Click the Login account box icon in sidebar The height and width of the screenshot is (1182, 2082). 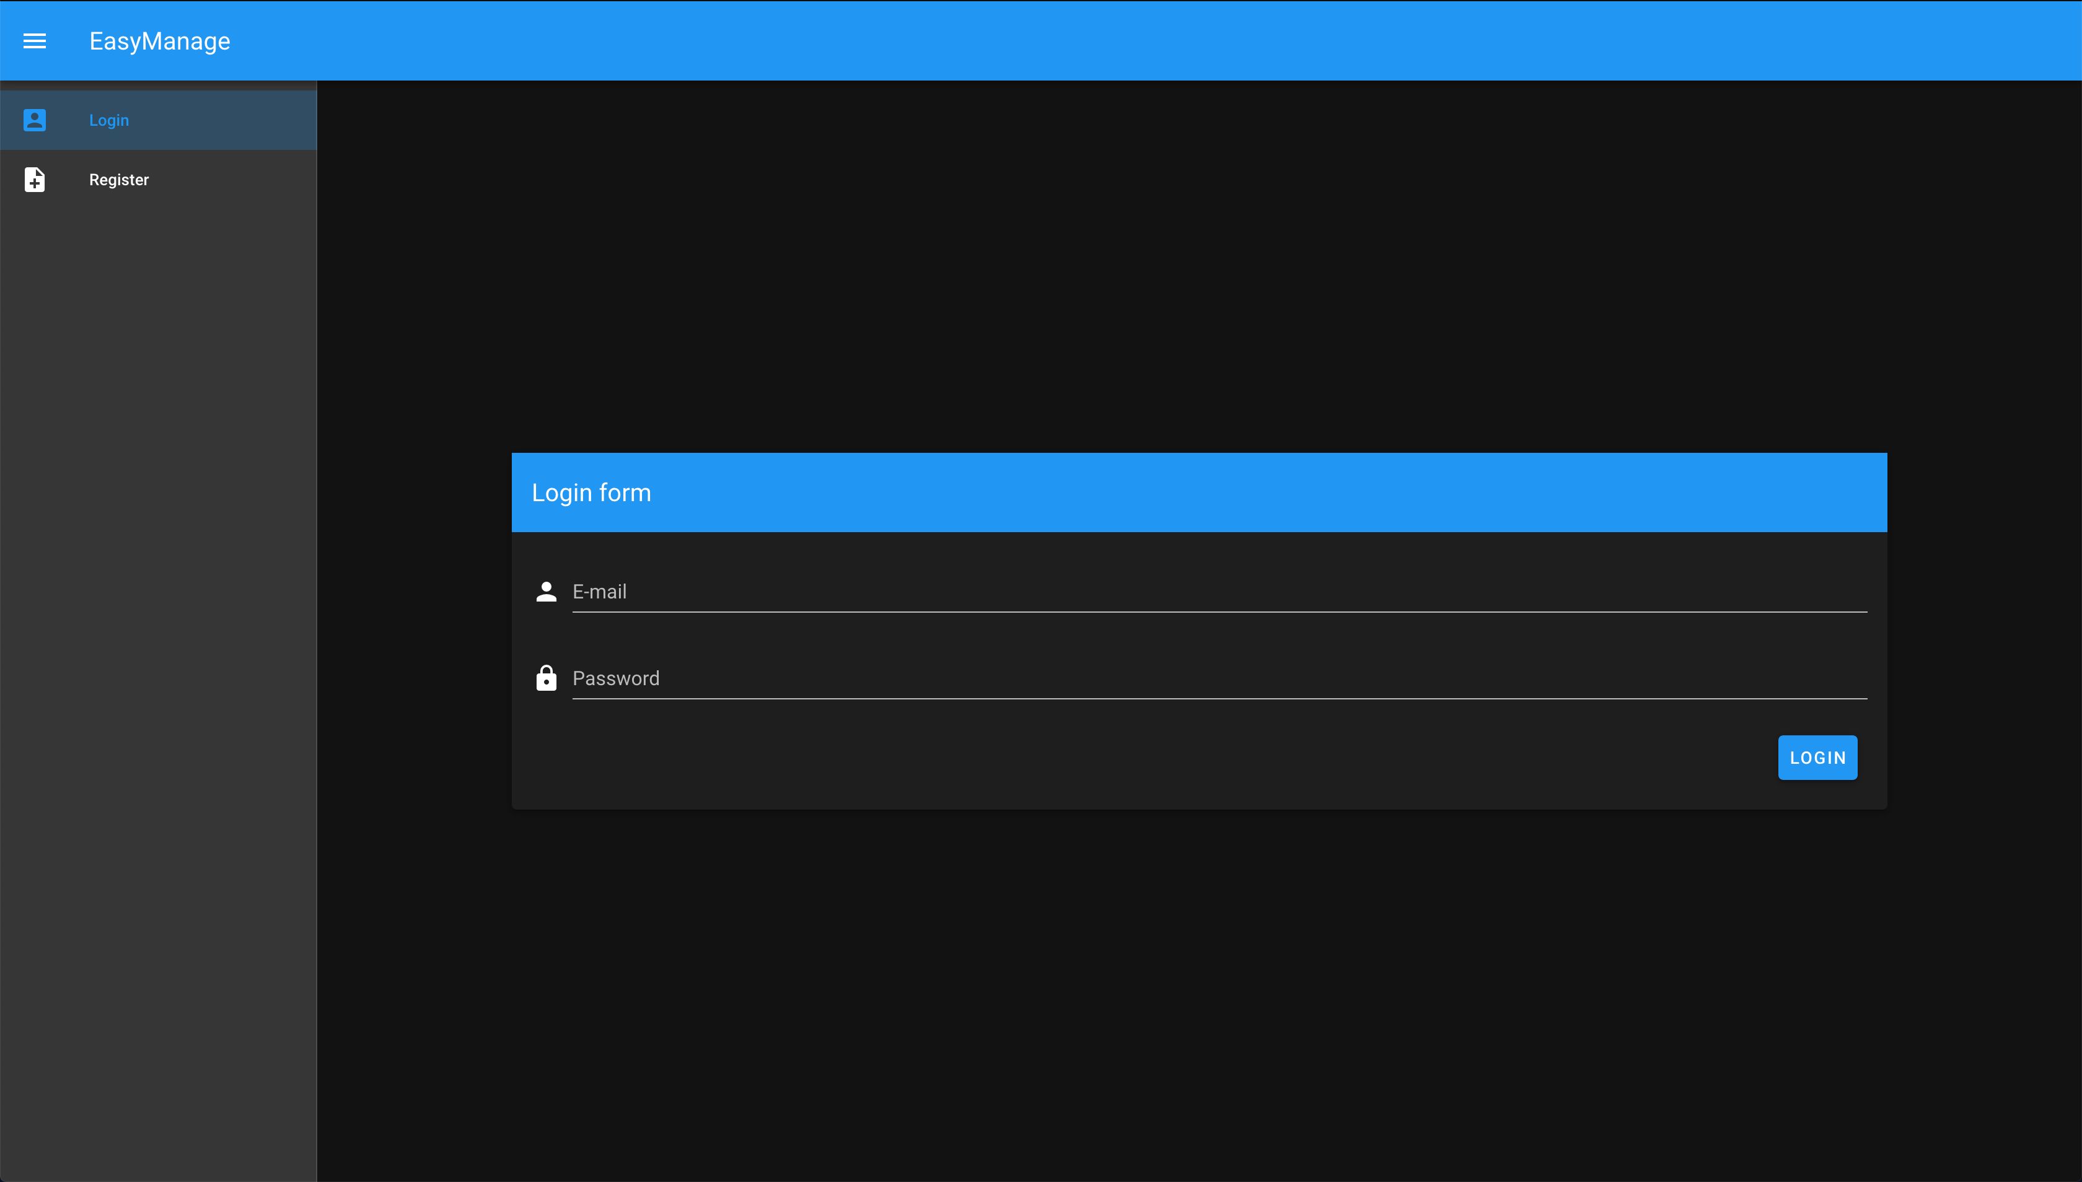[34, 120]
